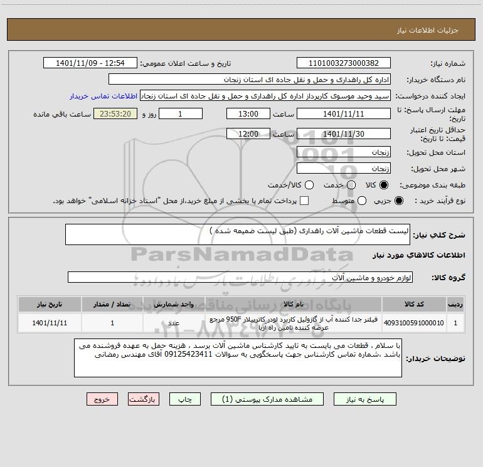483x467 pixels.
Task: Click the چاپ print button
Action: pos(185,399)
